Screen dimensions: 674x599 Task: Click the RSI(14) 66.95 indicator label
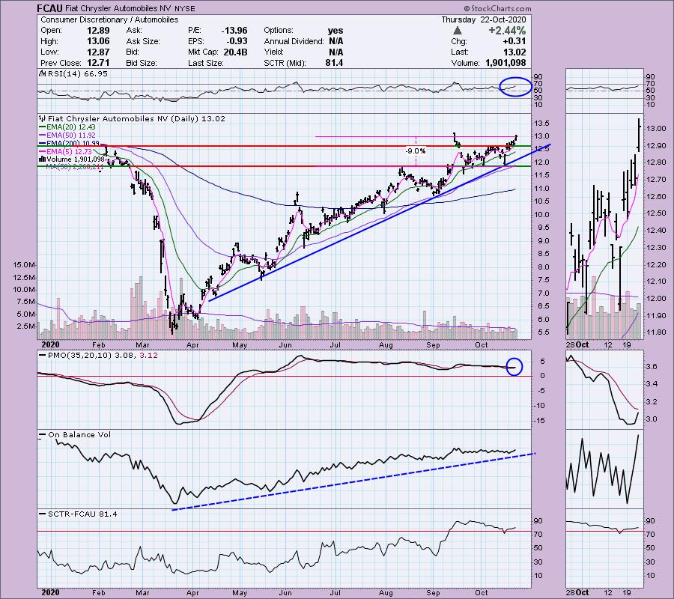click(x=71, y=75)
